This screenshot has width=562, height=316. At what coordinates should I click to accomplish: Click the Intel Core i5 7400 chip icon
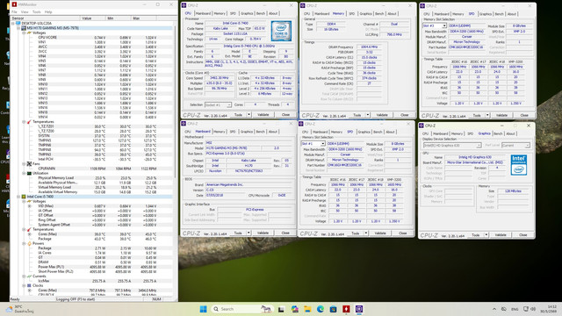tap(24, 197)
